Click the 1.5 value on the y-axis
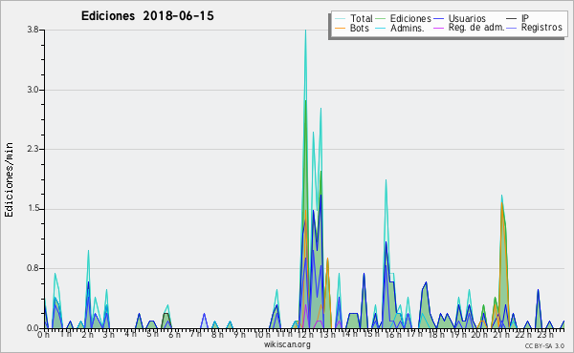Viewport: 574px width, 353px height. [x=33, y=209]
